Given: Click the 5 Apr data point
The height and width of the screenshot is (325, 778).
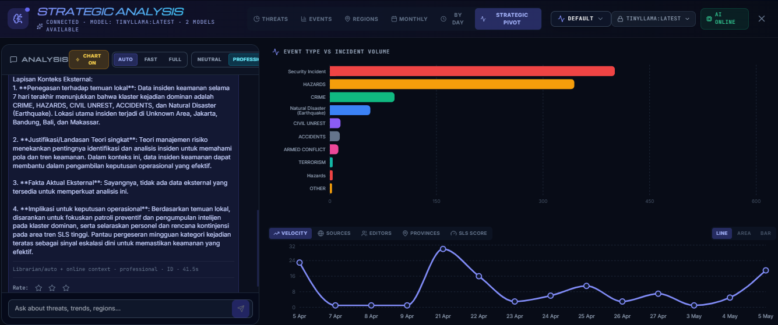Looking at the screenshot, I should coord(300,262).
